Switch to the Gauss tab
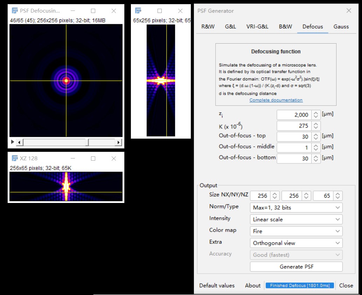The width and height of the screenshot is (362, 295). coord(341,26)
